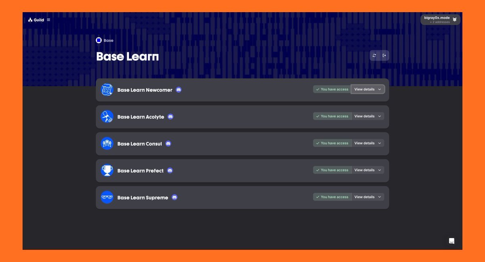Image resolution: width=485 pixels, height=262 pixels.
Task: Expand View details for Base Learn Prefect
Action: [x=368, y=170]
